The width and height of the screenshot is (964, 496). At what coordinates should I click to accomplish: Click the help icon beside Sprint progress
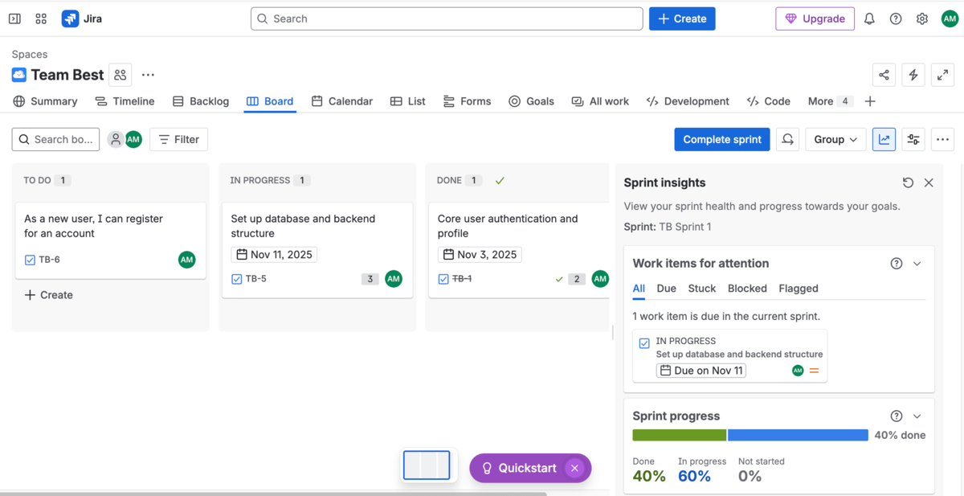(x=896, y=416)
